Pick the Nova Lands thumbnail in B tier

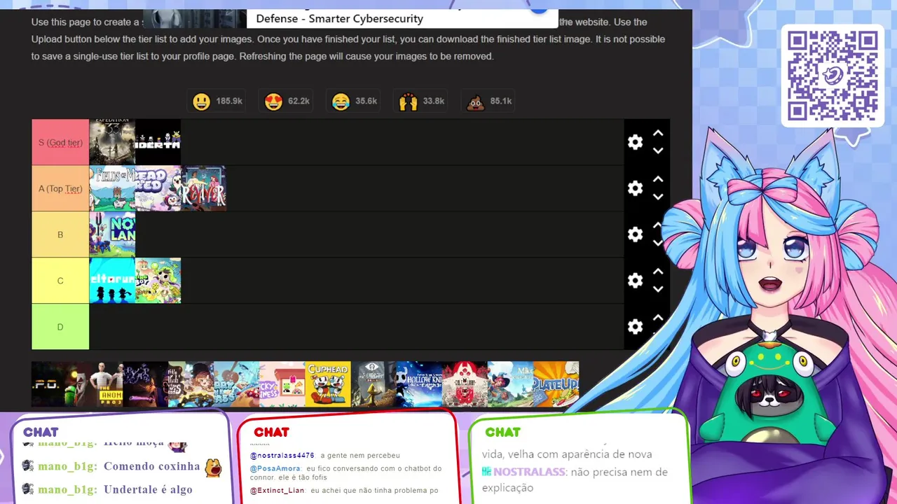(112, 234)
